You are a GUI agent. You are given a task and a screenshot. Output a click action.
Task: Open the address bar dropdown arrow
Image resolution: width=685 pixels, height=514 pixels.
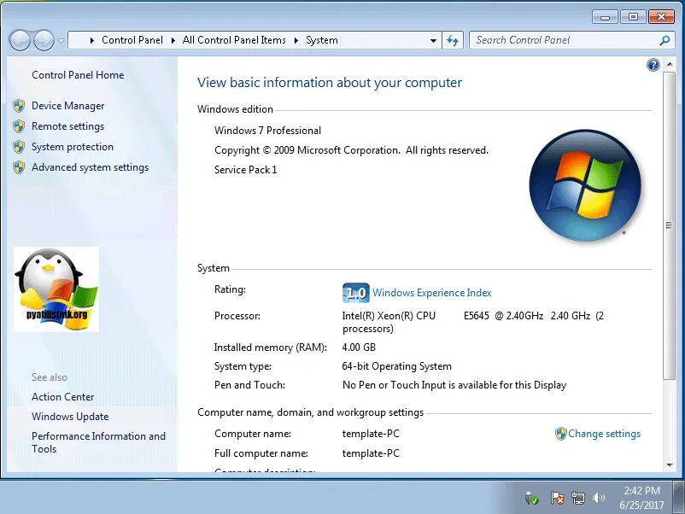pyautogui.click(x=433, y=39)
